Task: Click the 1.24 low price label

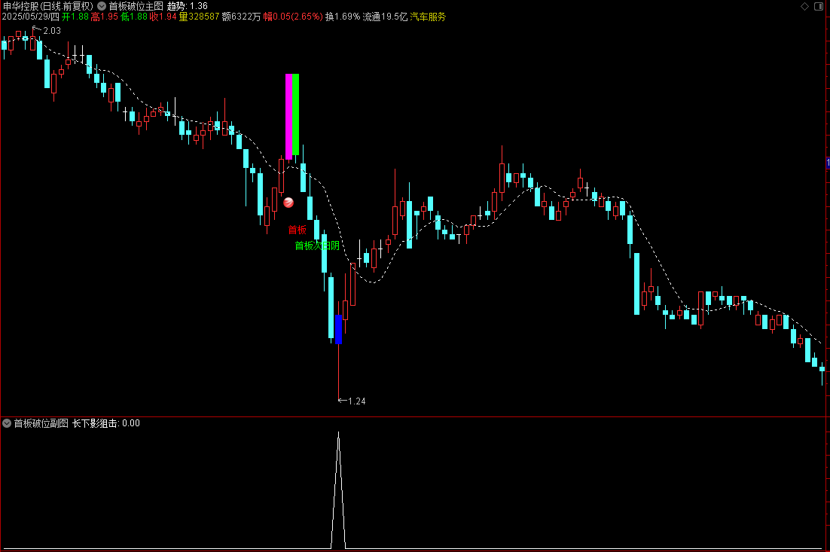Action: coord(357,401)
